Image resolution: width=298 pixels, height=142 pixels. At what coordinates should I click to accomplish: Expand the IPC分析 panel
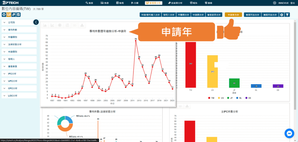coord(19,74)
